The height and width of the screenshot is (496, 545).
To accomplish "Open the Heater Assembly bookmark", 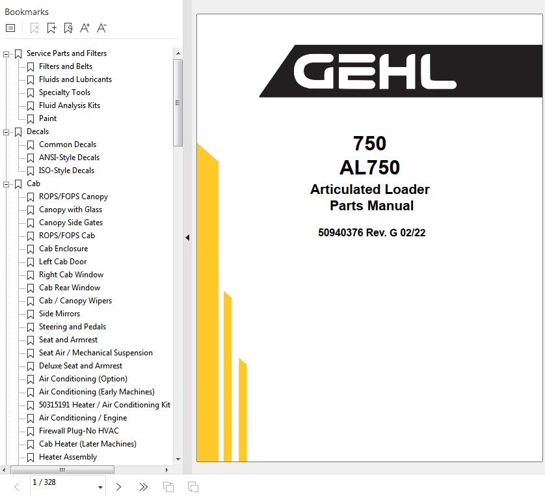I will (x=68, y=457).
